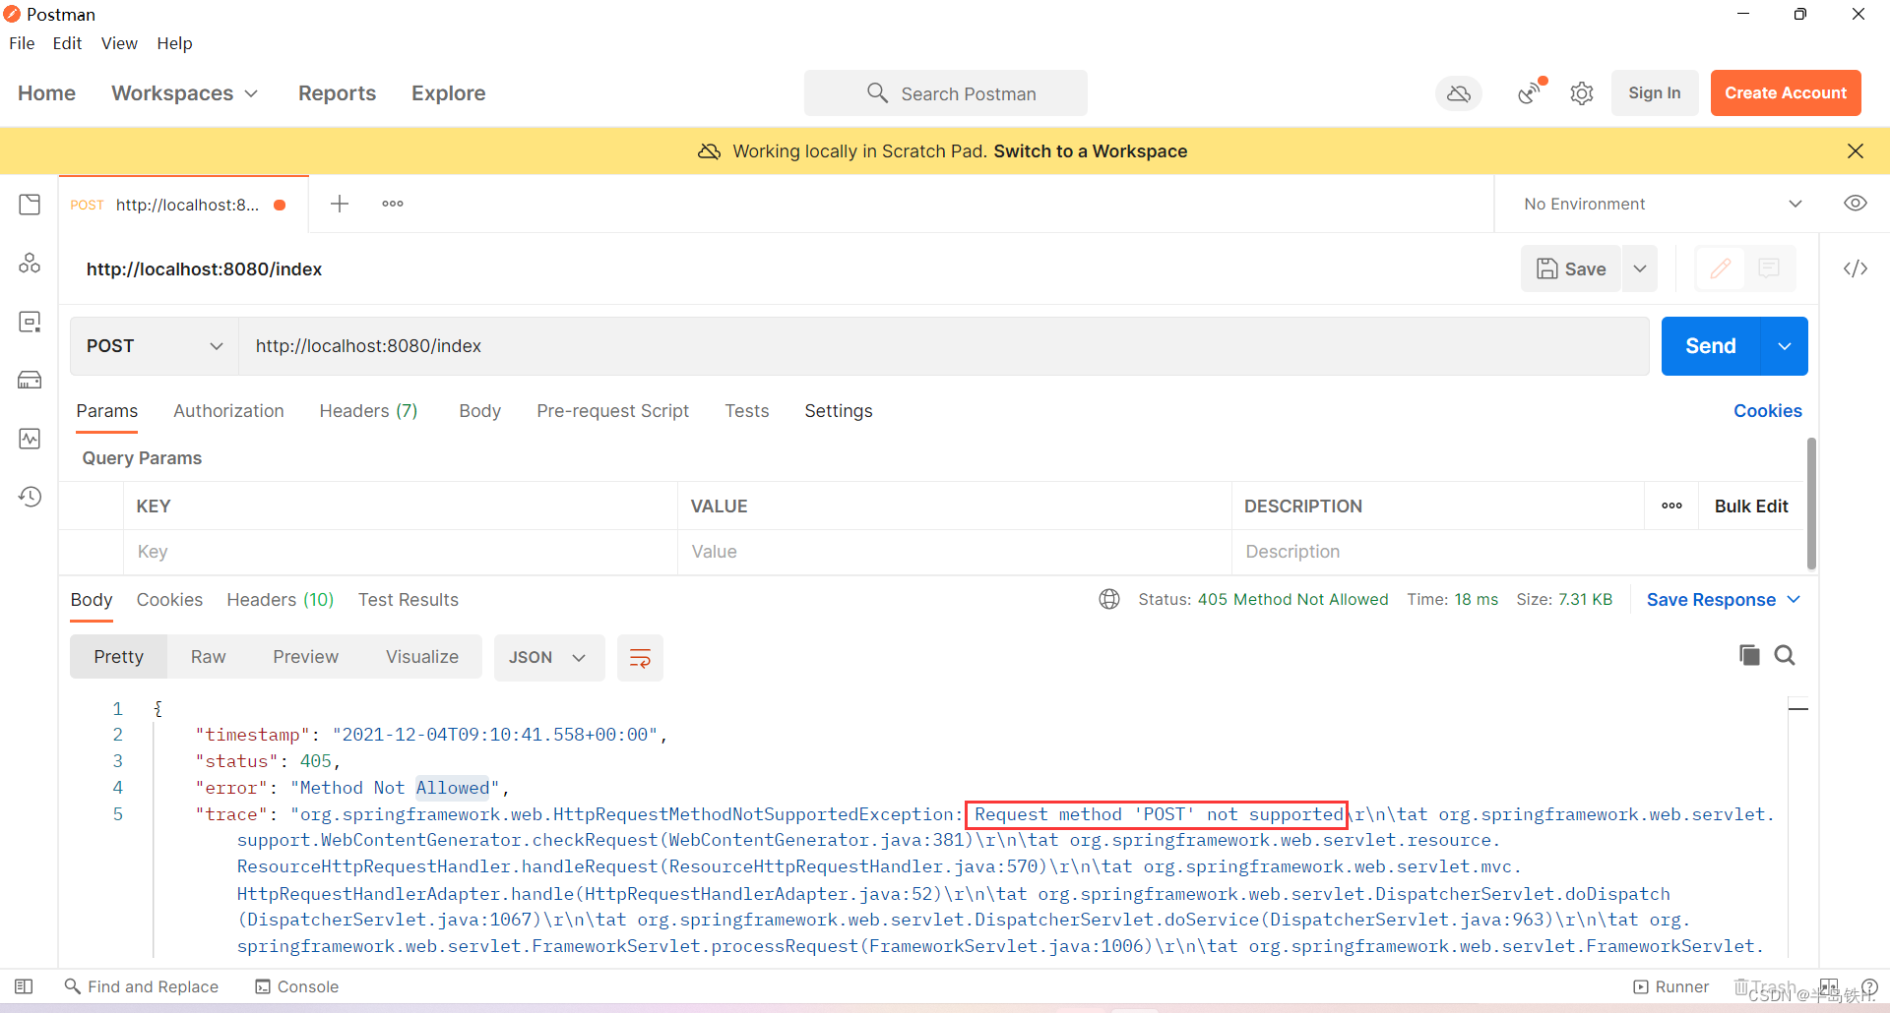Dismiss the Scratch Pad banner
The image size is (1890, 1013).
point(1855,150)
